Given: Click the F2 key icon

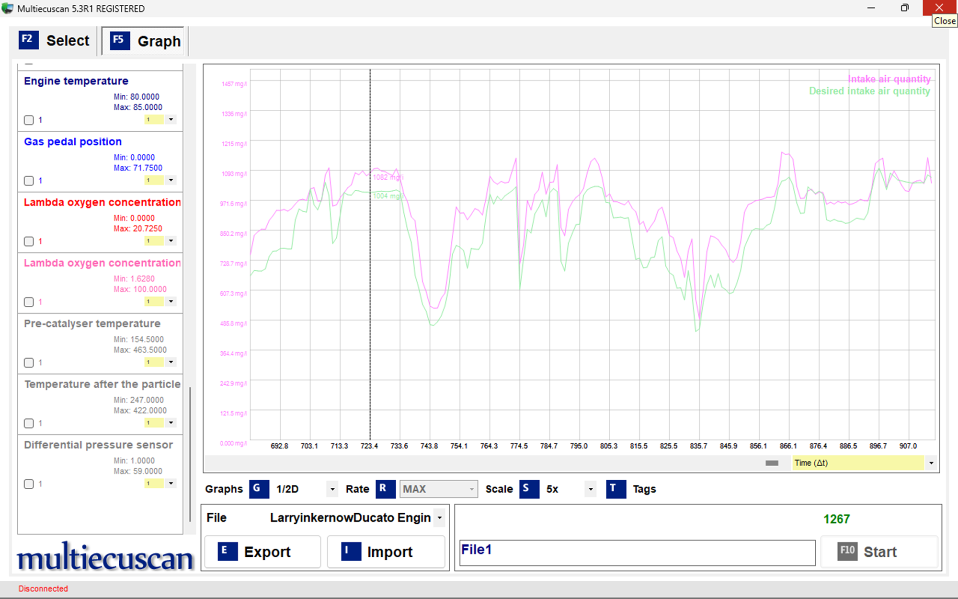Looking at the screenshot, I should click(28, 40).
